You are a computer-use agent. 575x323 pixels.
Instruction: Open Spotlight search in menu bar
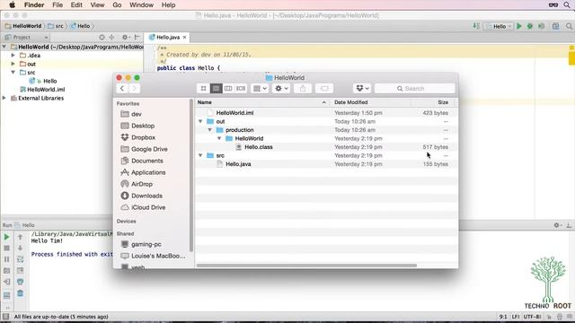(x=567, y=5)
